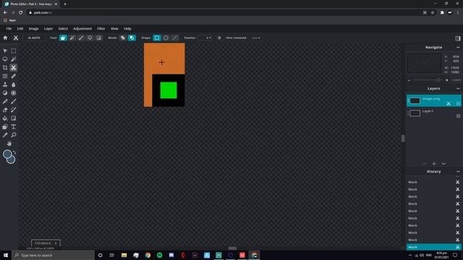The image size is (463, 260).
Task: Set cutout shape to line
Action: (x=175, y=38)
